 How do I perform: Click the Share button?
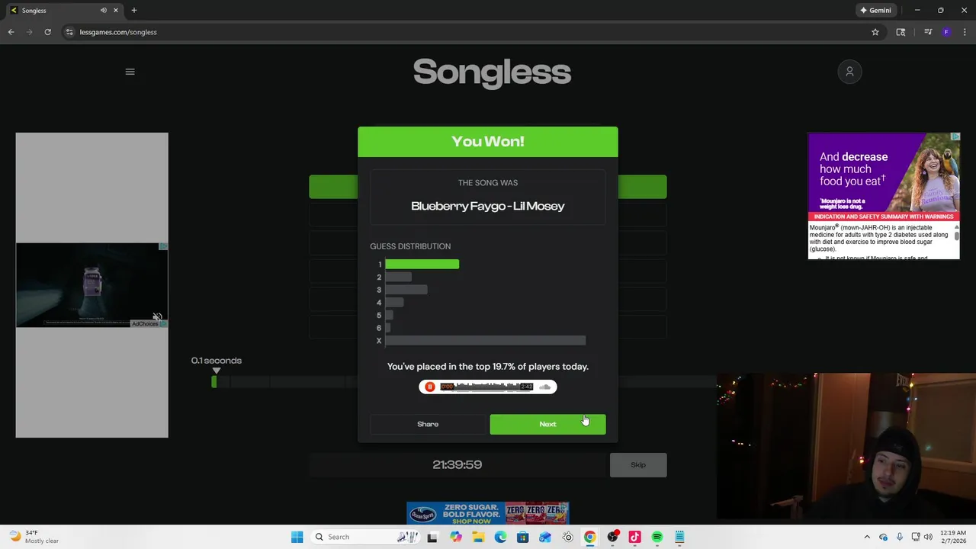(428, 424)
